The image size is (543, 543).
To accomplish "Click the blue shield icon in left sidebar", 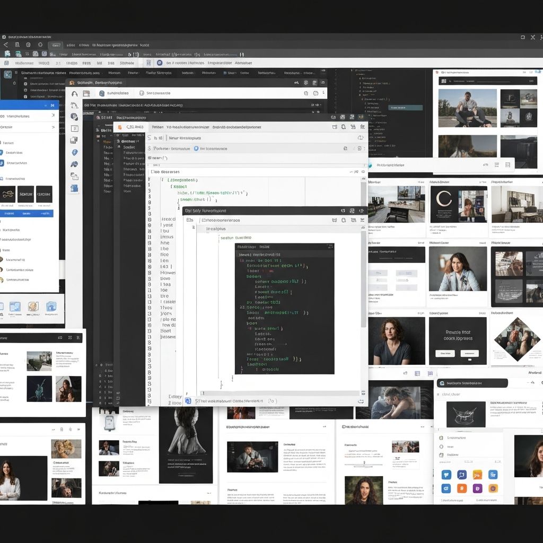I will [75, 152].
